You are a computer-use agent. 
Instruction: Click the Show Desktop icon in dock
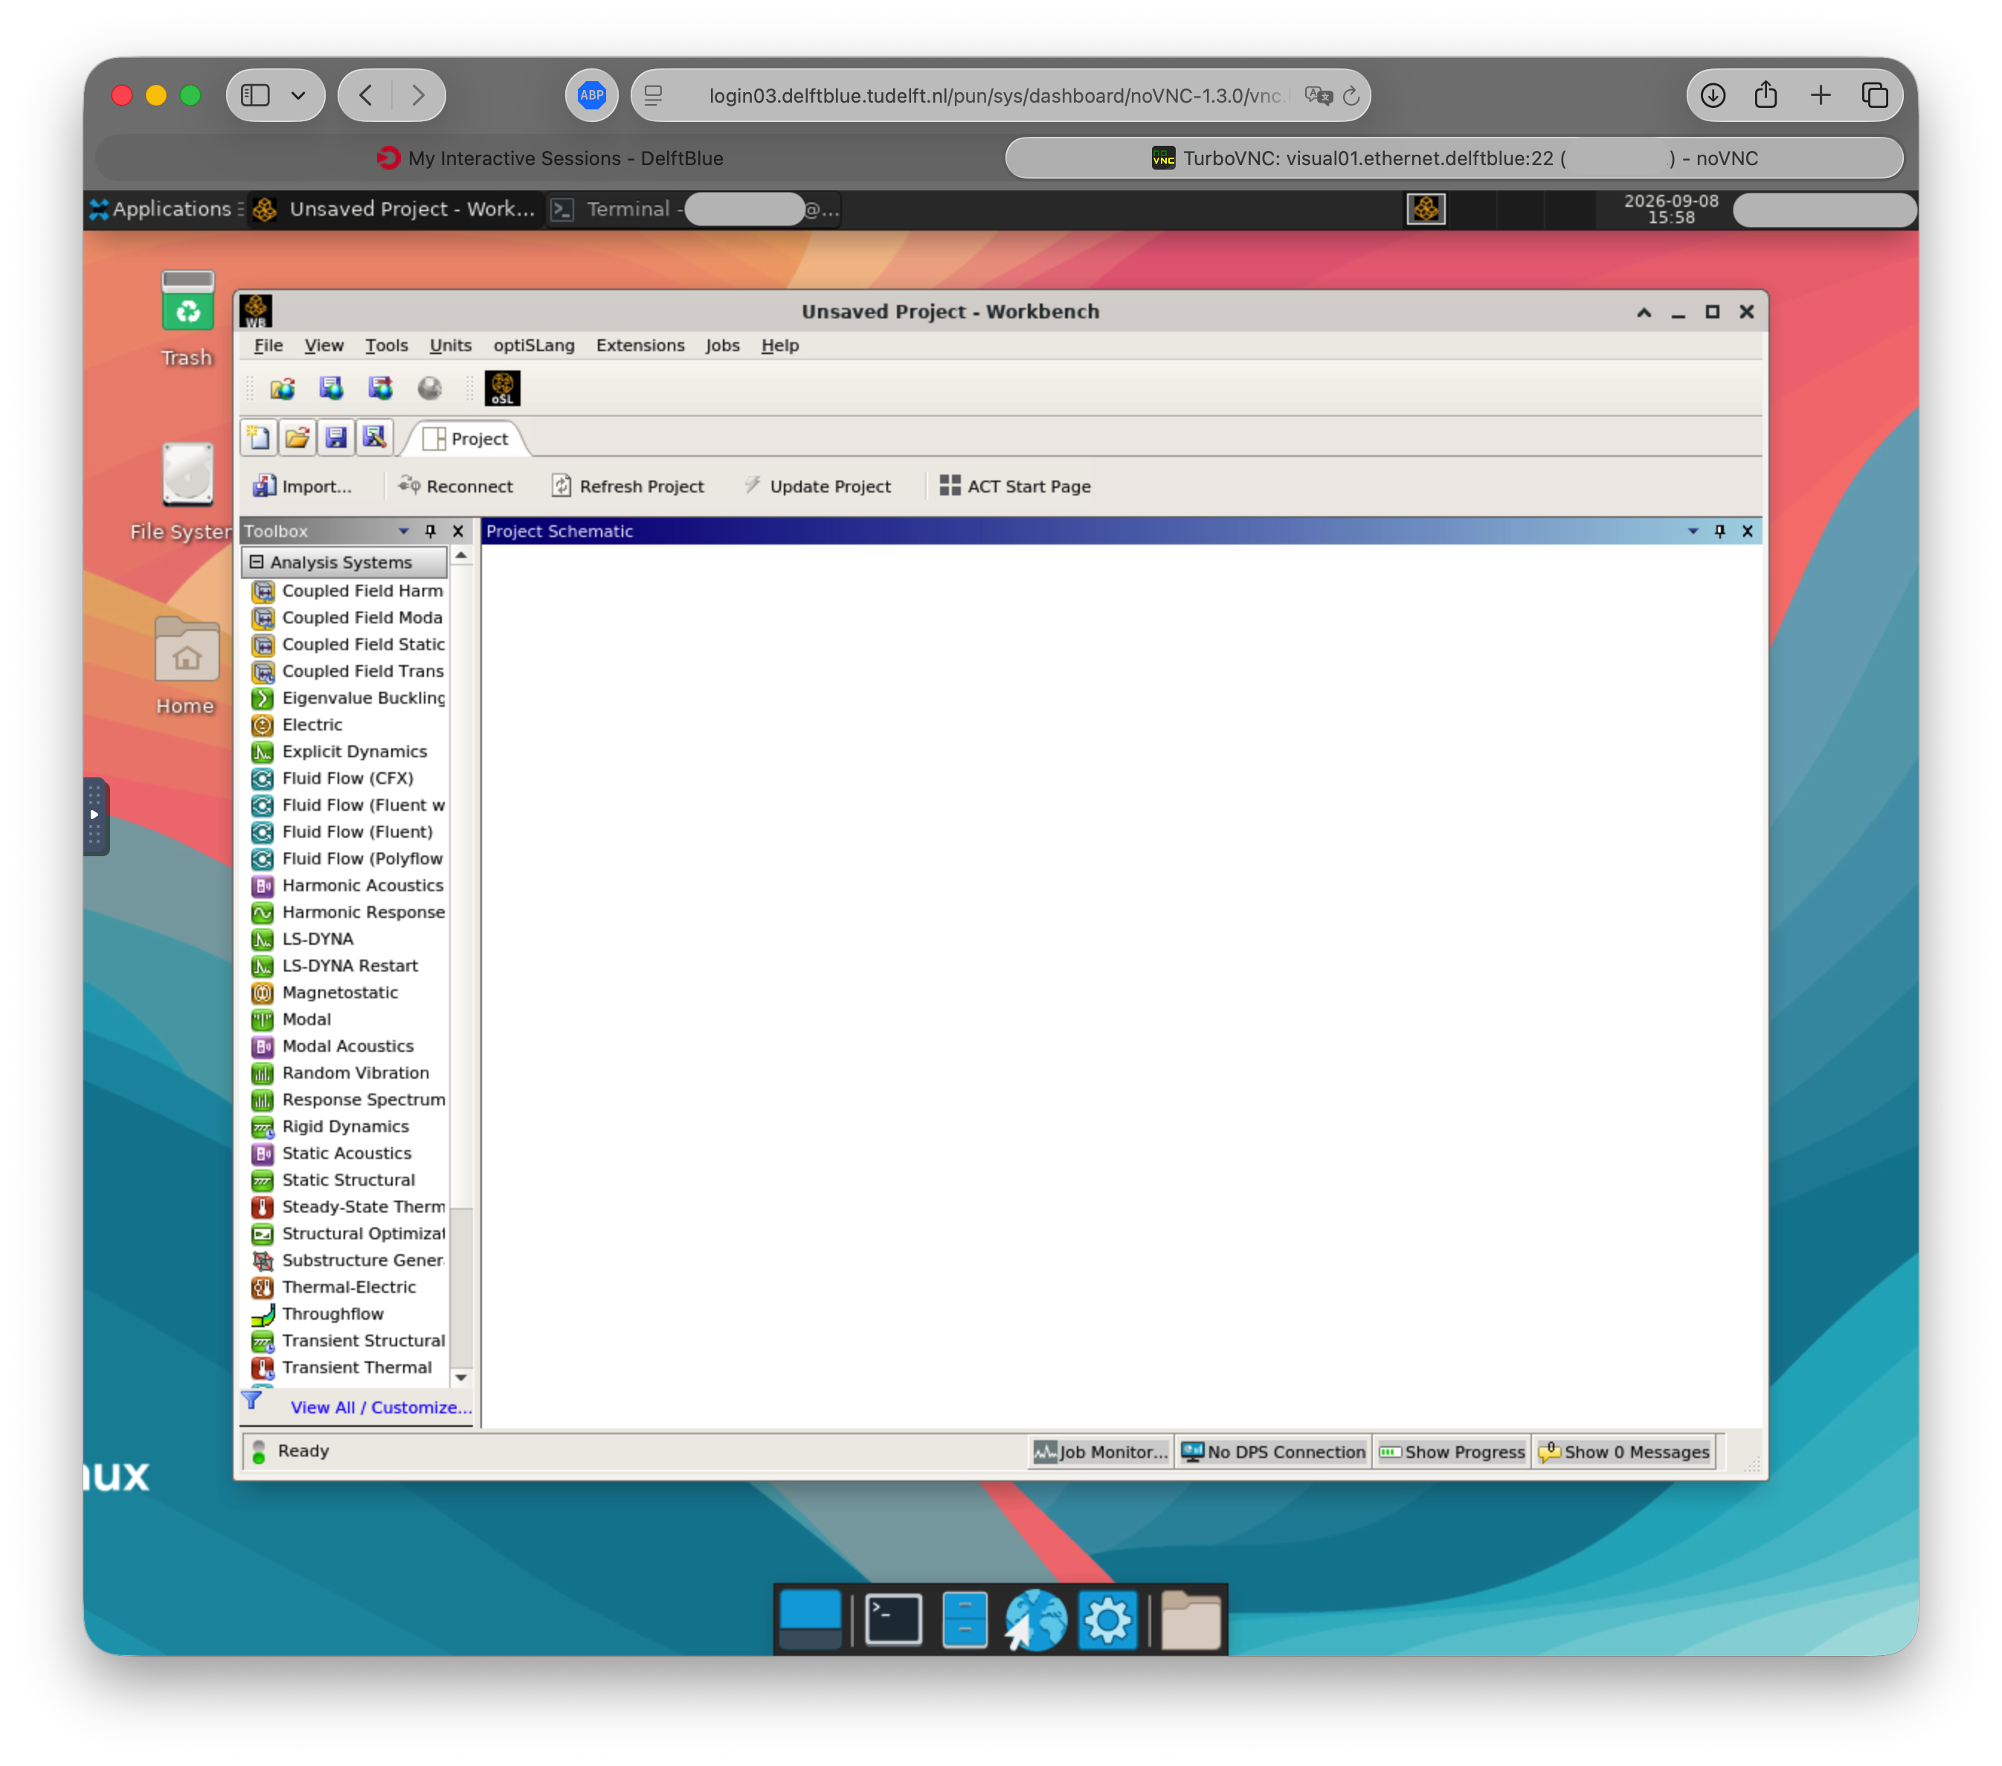pyautogui.click(x=810, y=1620)
